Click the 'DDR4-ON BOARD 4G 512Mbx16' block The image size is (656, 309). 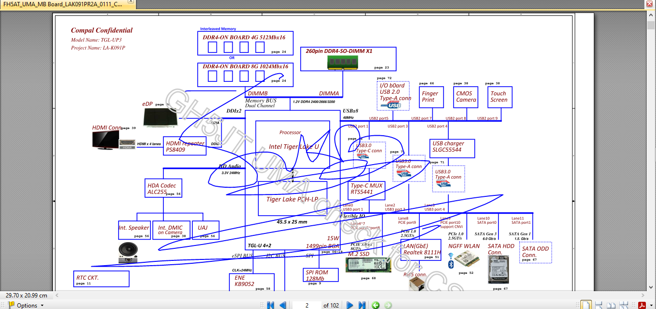coord(244,43)
